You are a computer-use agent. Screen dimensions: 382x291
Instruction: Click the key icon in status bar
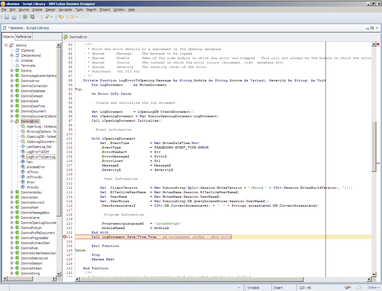pyautogui.click(x=347, y=287)
